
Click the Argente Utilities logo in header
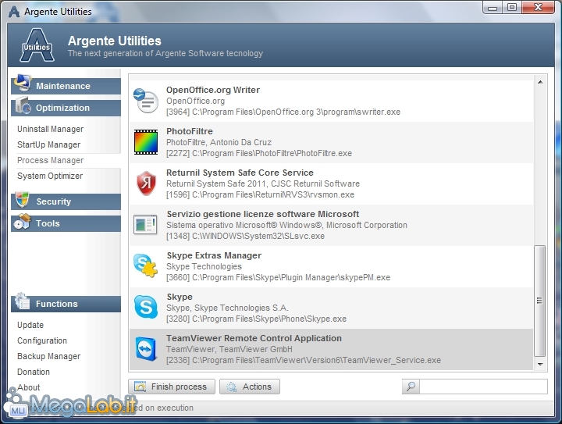[x=37, y=45]
